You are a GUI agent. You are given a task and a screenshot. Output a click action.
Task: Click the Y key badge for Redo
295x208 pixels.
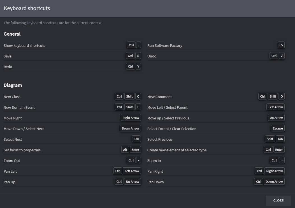[x=138, y=66]
